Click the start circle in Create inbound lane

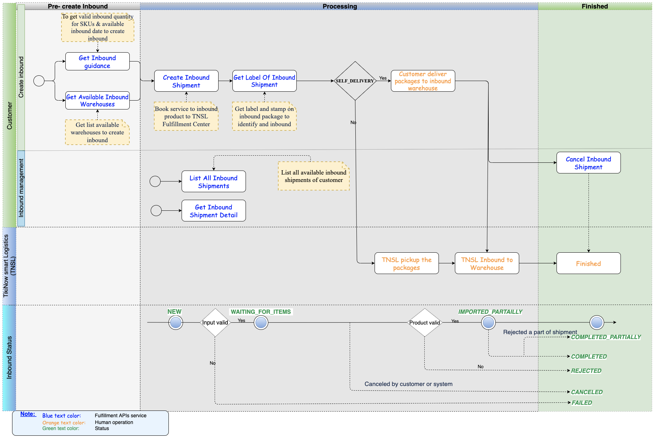(39, 81)
